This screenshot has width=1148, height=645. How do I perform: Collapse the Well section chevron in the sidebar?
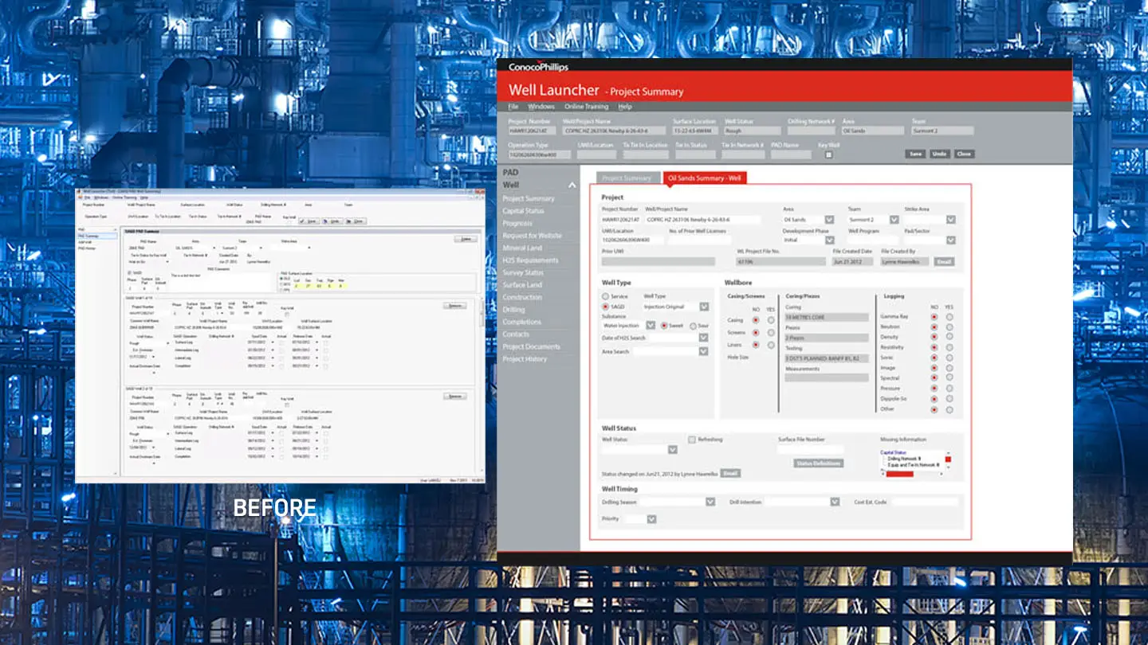coord(572,186)
